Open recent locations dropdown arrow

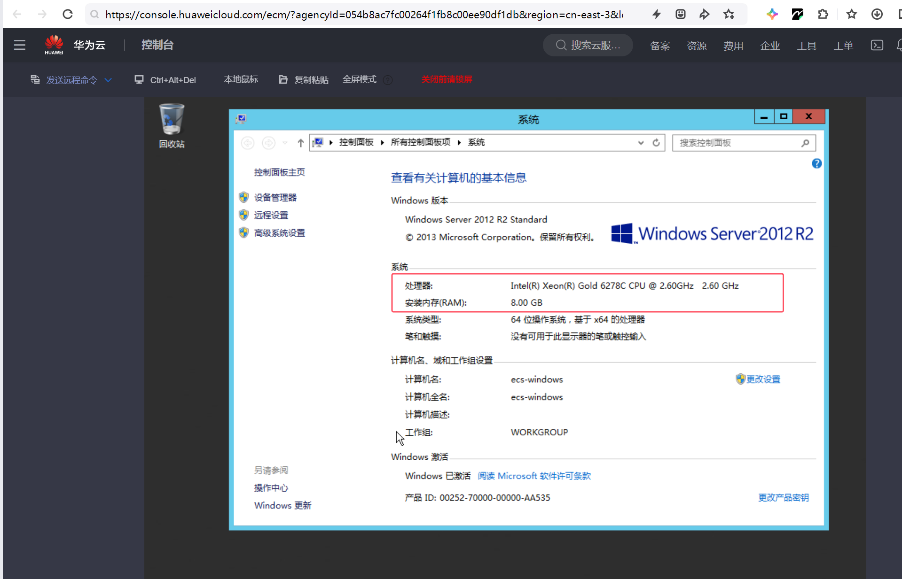285,143
